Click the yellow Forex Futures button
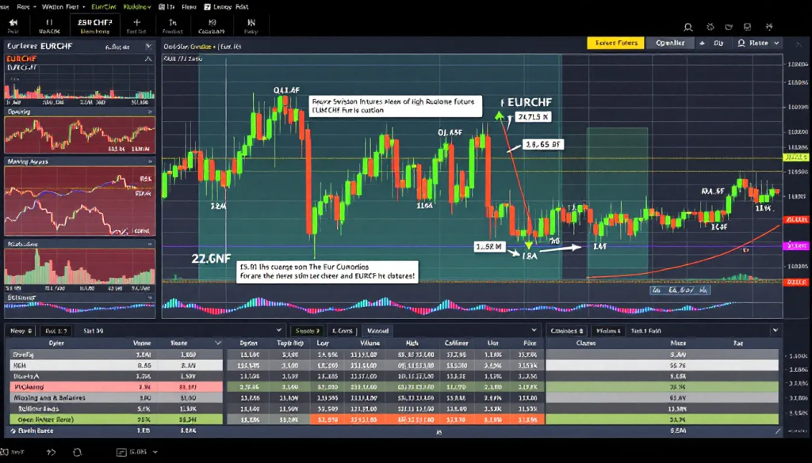 (615, 44)
